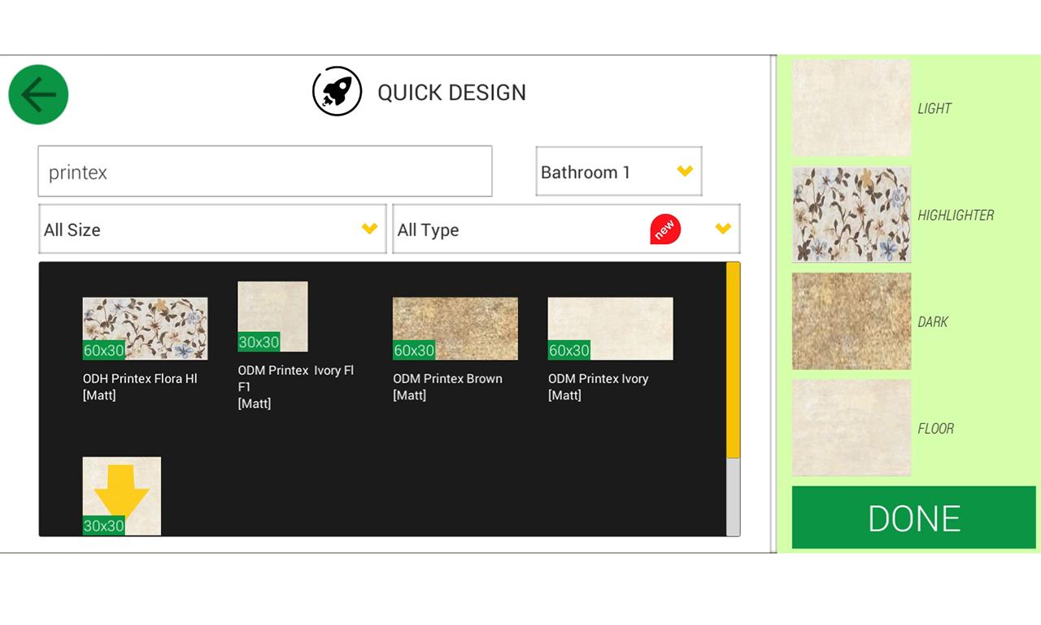Click the 'ODM Printex Brown [Matt]' label

click(x=448, y=387)
